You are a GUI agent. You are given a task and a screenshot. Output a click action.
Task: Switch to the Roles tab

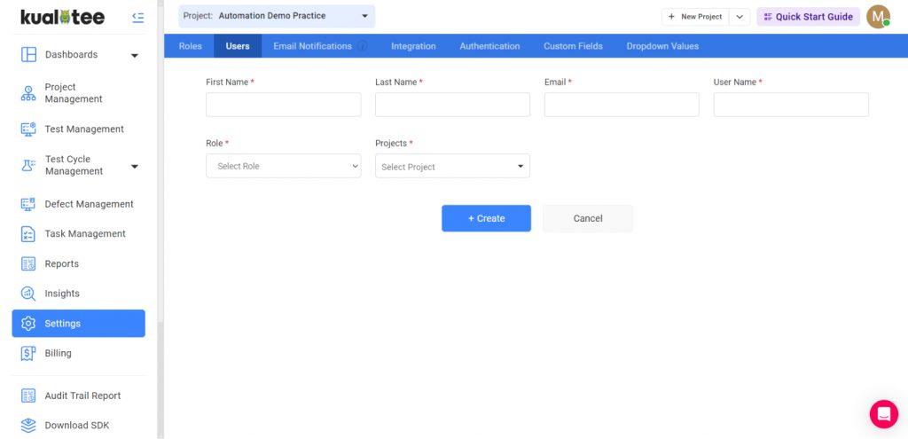tap(191, 46)
